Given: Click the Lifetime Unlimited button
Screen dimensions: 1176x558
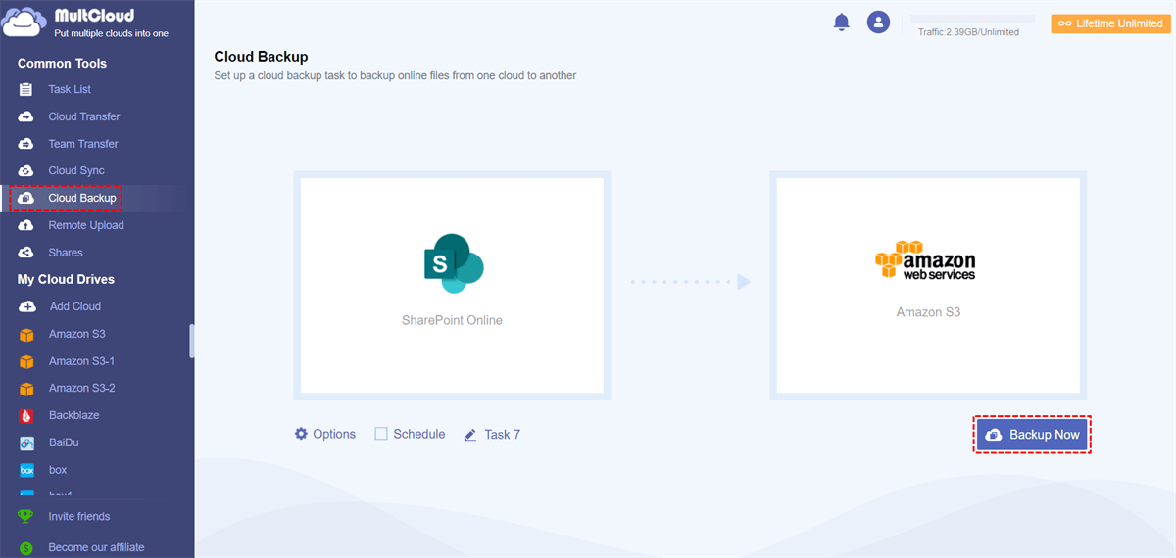Looking at the screenshot, I should tap(1110, 23).
